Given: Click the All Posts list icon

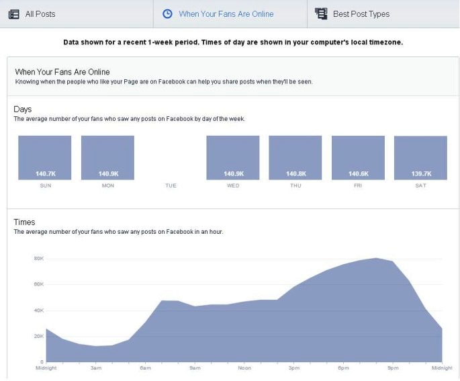Looking at the screenshot, I should pyautogui.click(x=13, y=14).
